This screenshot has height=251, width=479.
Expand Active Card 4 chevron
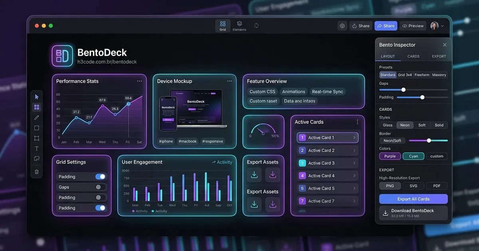[354, 176]
